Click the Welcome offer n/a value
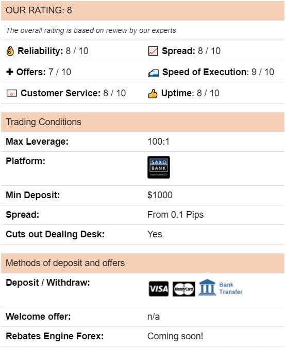This screenshot has height=348, width=286. [x=154, y=317]
